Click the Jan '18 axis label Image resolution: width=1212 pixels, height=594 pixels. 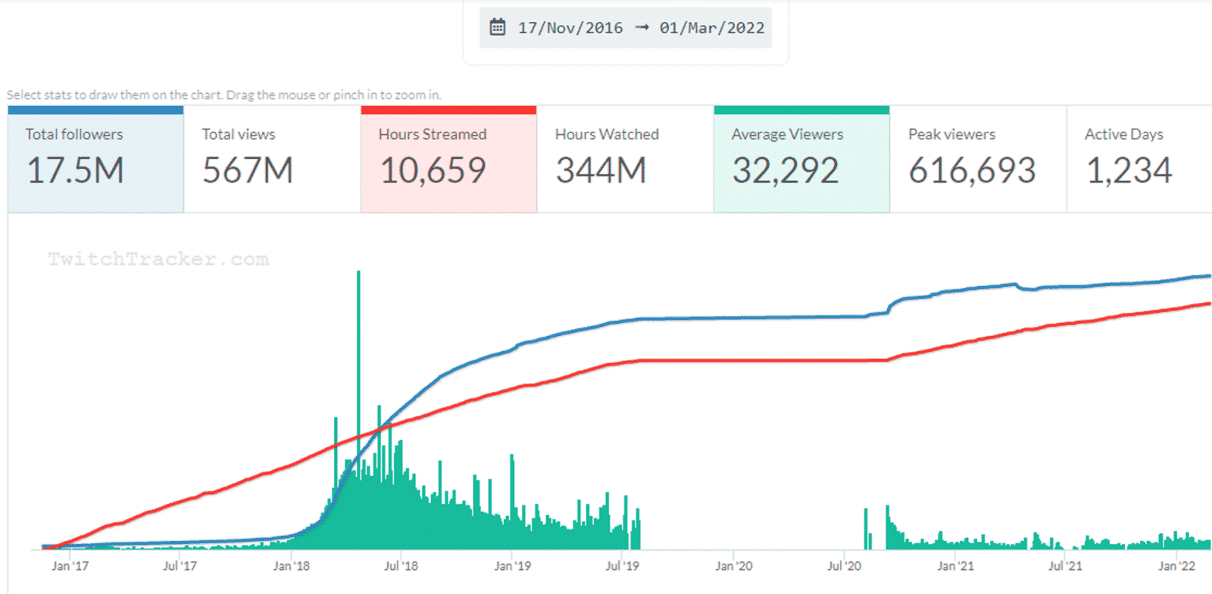(x=292, y=566)
